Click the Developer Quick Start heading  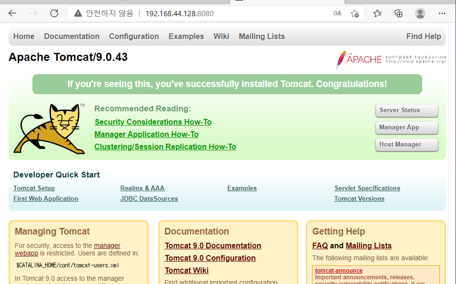tap(56, 175)
